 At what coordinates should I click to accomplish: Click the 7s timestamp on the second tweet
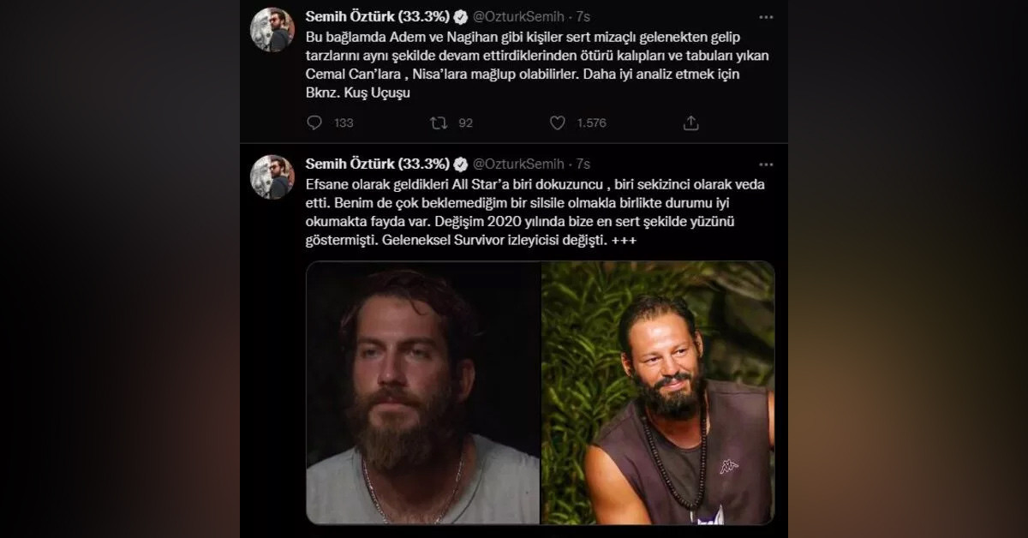coord(583,164)
